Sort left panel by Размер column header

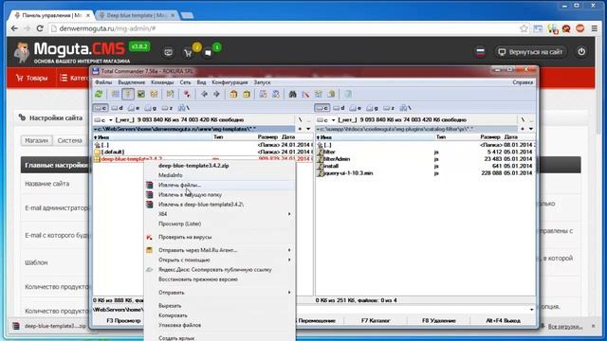[x=267, y=136]
